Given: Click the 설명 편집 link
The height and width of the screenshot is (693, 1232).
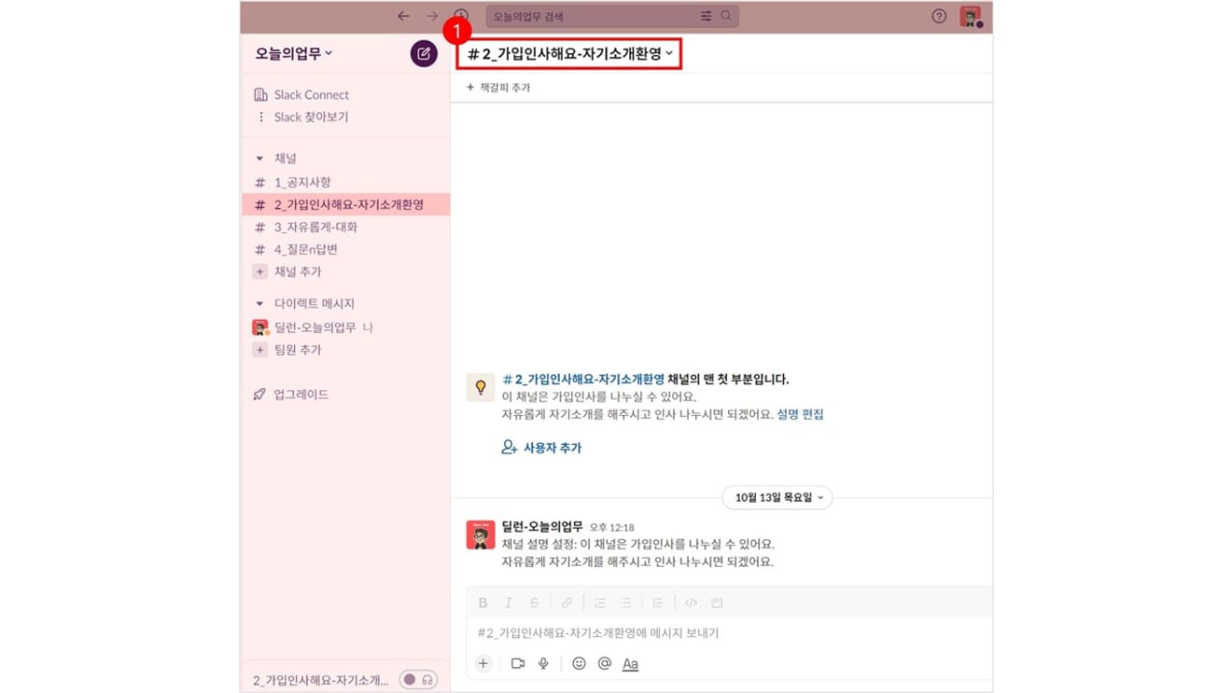Looking at the screenshot, I should (x=800, y=414).
